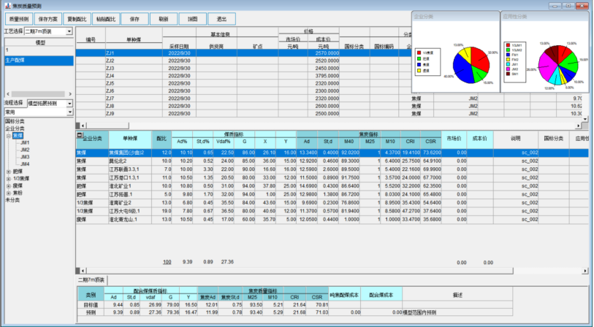Click the 目标值 row label
594x327 pixels.
click(91, 304)
